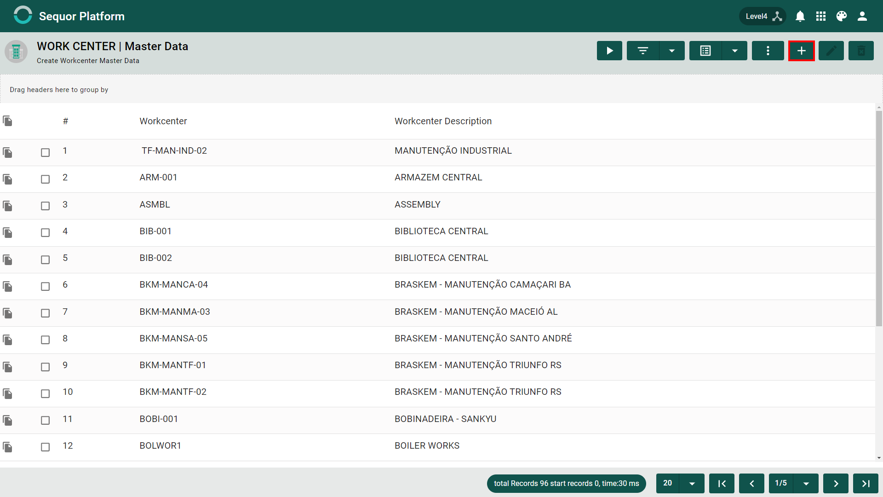Check the BKM-MANTF-01 row checkbox
This screenshot has height=497, width=883.
pos(45,367)
